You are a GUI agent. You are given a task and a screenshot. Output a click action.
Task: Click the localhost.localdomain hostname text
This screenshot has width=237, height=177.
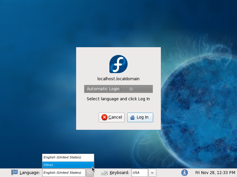(118, 79)
